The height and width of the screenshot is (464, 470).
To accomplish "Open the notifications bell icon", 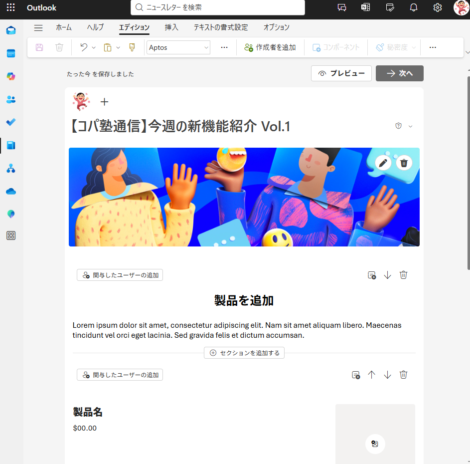I will (414, 7).
